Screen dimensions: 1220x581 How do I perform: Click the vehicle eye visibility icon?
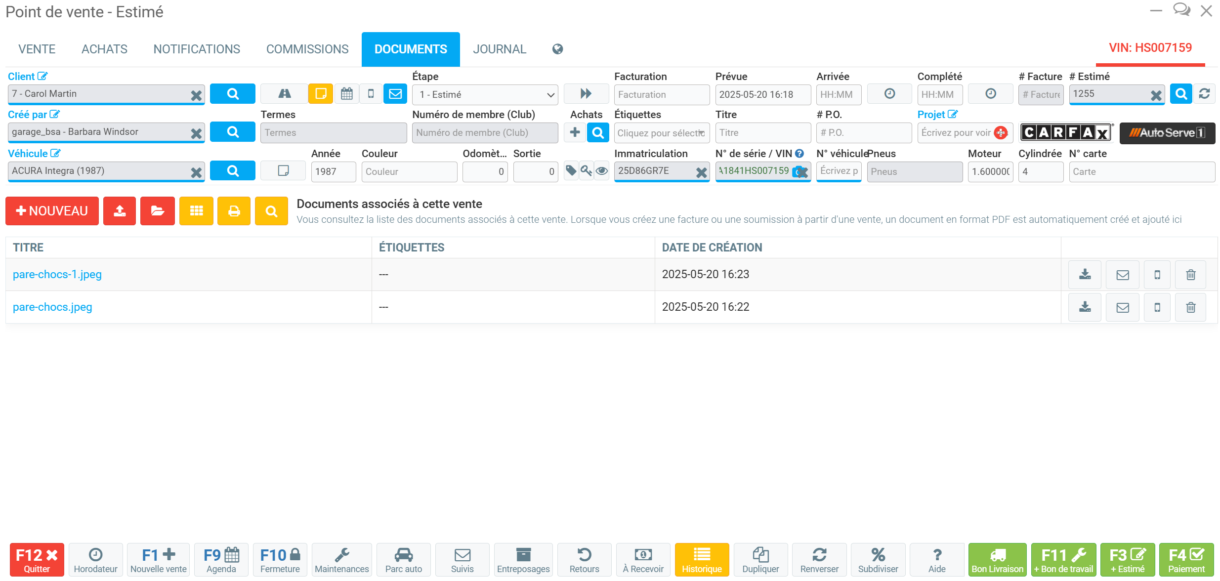click(x=601, y=171)
